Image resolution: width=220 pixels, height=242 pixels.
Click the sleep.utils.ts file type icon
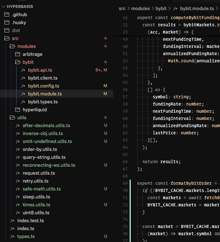click(x=18, y=197)
